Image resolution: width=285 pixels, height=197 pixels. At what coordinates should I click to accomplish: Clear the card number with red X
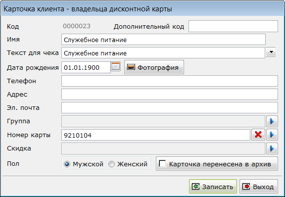coord(258,135)
